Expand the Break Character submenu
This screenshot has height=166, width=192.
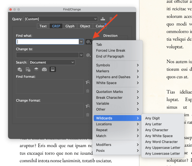point(118,98)
